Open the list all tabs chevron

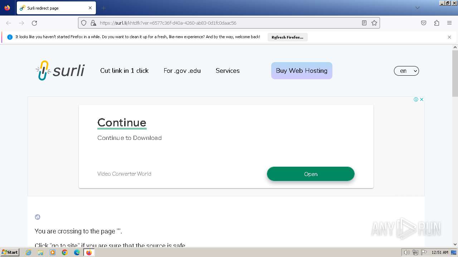417,8
